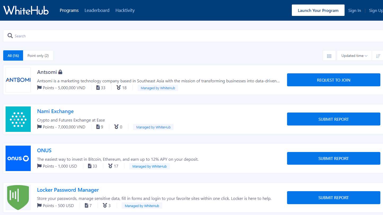Click Launch Your Program button
The height and width of the screenshot is (215, 383).
(x=318, y=10)
